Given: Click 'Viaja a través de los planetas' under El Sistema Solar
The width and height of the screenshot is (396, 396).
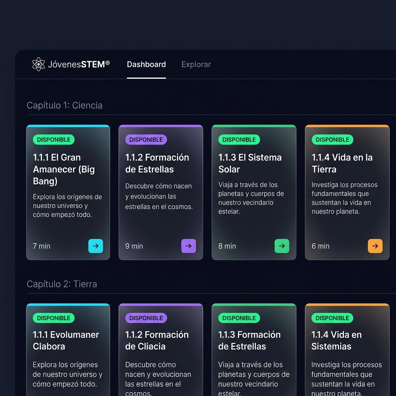Looking at the screenshot, I should tap(251, 198).
